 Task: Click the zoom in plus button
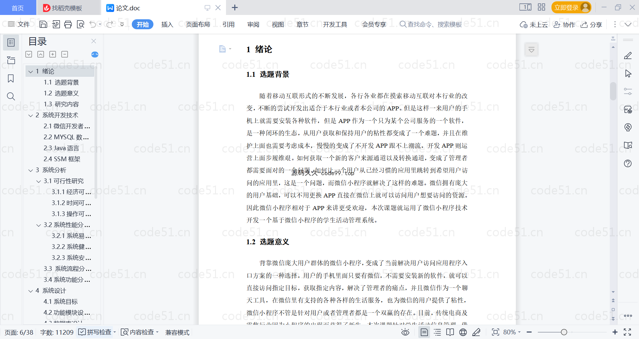pos(615,332)
